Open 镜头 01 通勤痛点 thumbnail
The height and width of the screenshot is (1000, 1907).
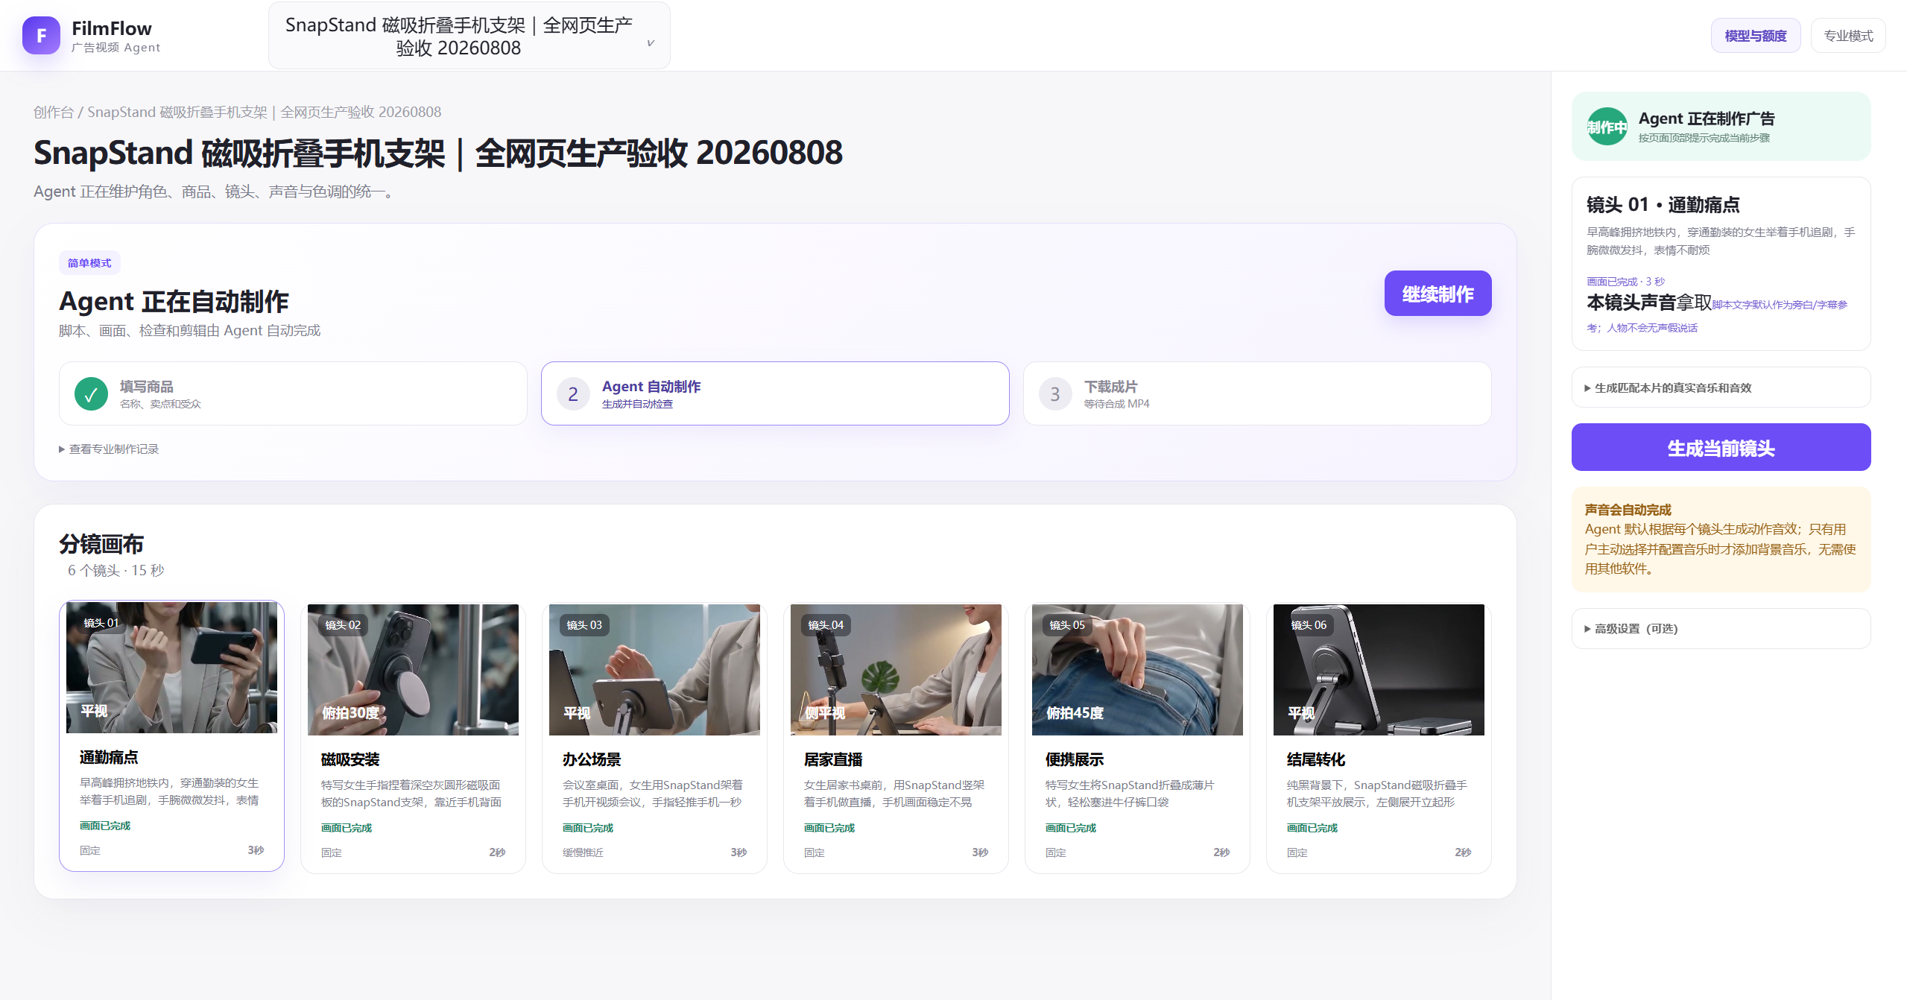(x=171, y=668)
